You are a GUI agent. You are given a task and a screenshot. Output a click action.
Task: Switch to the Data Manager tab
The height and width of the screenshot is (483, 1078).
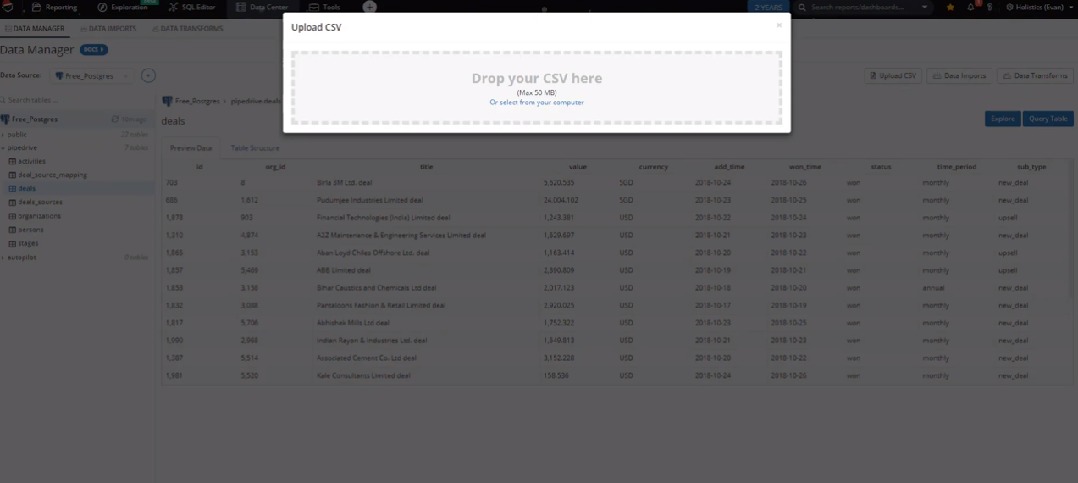[x=35, y=29]
